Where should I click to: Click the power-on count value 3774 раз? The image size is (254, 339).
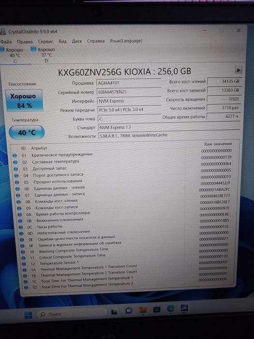(224, 108)
